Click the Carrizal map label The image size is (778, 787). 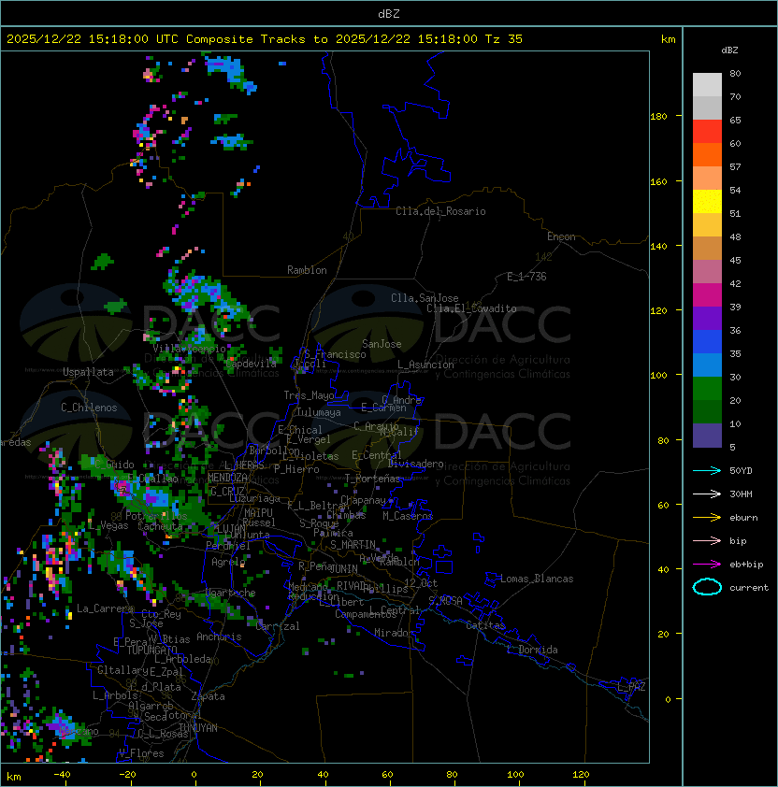tap(278, 626)
